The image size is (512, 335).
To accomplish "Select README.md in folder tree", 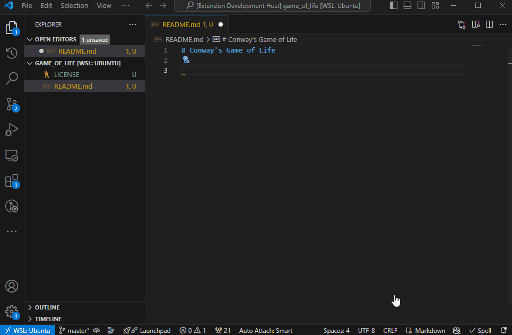I will click(x=84, y=87).
